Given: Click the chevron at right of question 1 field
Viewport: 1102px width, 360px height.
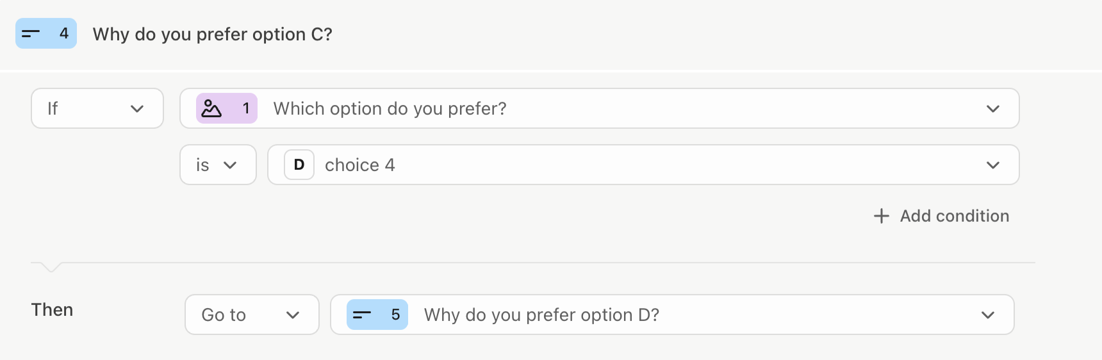Looking at the screenshot, I should [993, 109].
